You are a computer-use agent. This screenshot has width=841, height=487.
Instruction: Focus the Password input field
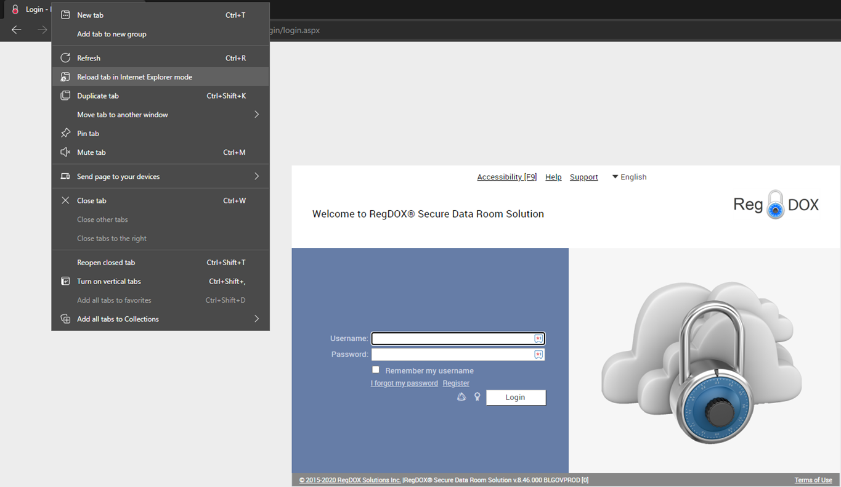click(458, 354)
